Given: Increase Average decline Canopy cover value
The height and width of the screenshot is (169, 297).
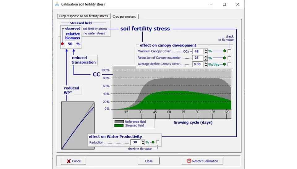Looking at the screenshot, I should point(206,63).
